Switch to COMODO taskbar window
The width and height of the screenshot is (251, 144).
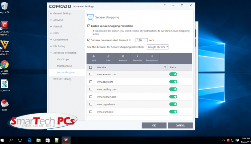point(66,140)
